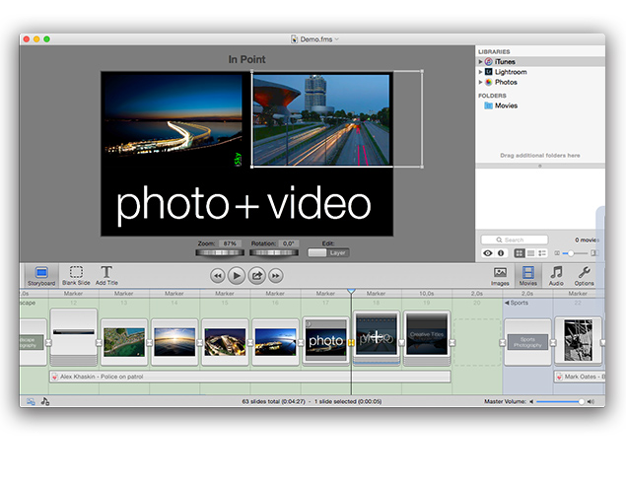Toggle the Edit Layer switch
626x484 pixels.
coord(328,252)
